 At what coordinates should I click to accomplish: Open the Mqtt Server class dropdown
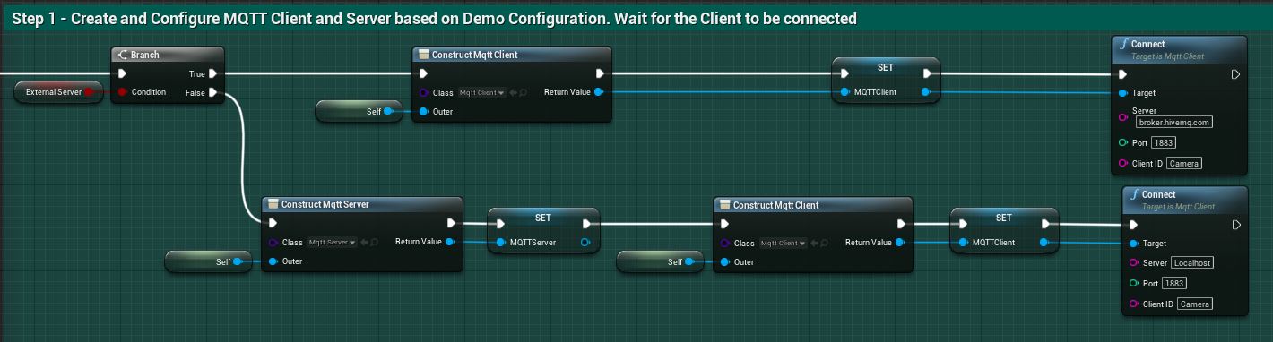click(x=332, y=242)
